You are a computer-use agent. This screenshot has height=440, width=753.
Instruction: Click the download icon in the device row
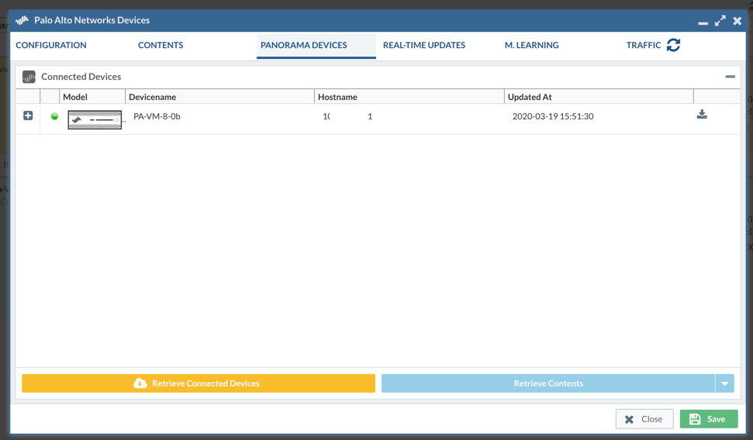702,115
